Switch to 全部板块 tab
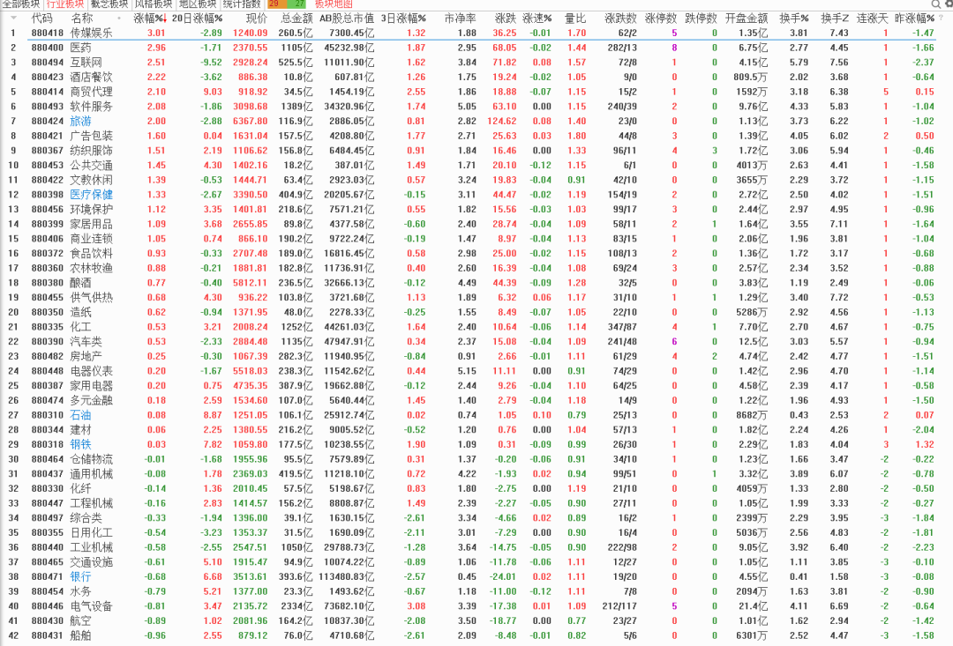The height and width of the screenshot is (646, 953). click(x=20, y=4)
